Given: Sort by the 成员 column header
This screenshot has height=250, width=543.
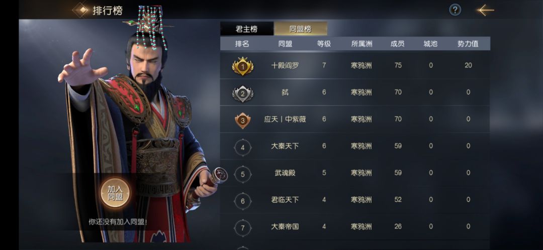Looking at the screenshot, I should 398,44.
